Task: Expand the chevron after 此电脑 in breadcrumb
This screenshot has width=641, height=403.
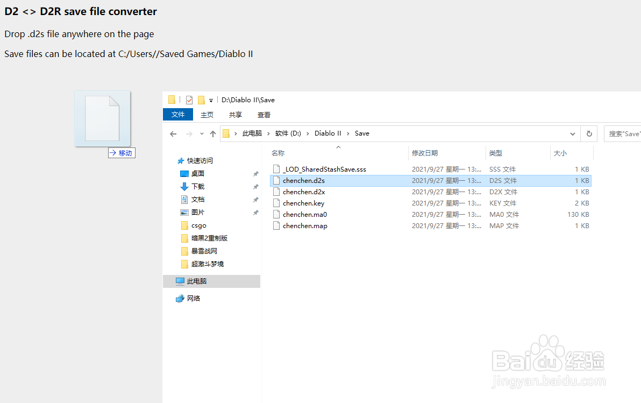Action: 268,133
